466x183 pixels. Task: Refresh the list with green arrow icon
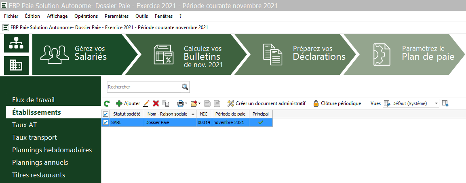click(107, 103)
